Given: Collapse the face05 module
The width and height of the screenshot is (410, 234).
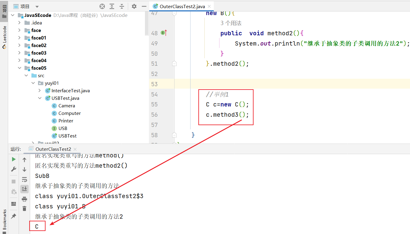Looking at the screenshot, I should click(19, 68).
